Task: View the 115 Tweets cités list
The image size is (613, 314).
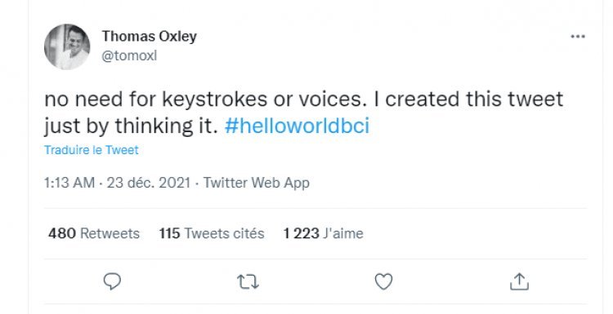Action: [212, 233]
